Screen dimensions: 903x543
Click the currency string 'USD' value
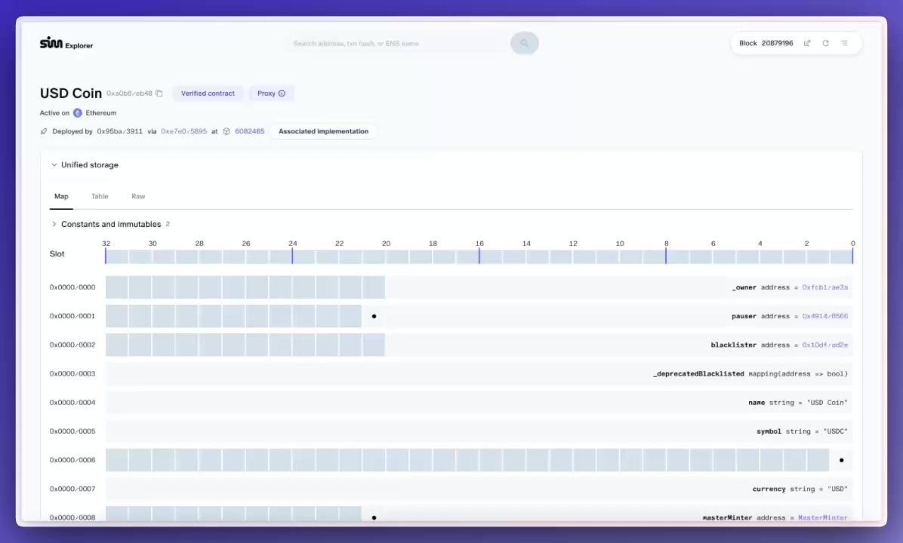pyautogui.click(x=837, y=489)
